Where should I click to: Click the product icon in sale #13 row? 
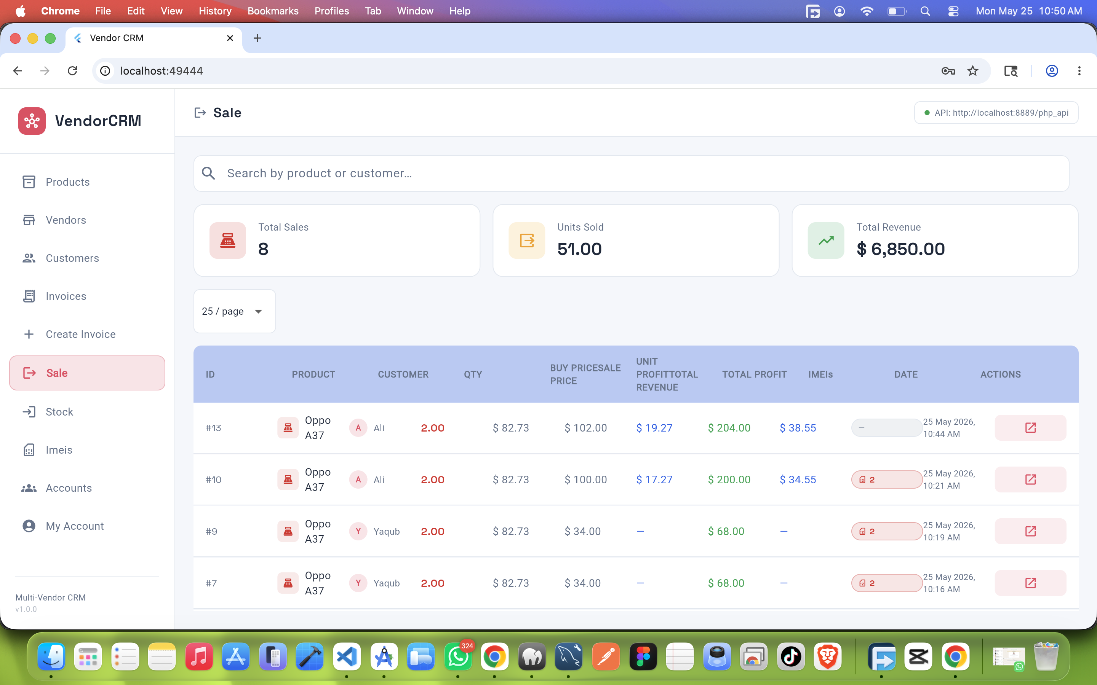(288, 428)
